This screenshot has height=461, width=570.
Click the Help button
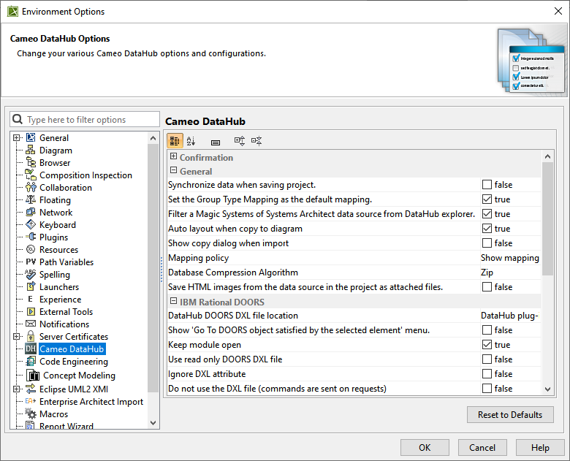540,448
